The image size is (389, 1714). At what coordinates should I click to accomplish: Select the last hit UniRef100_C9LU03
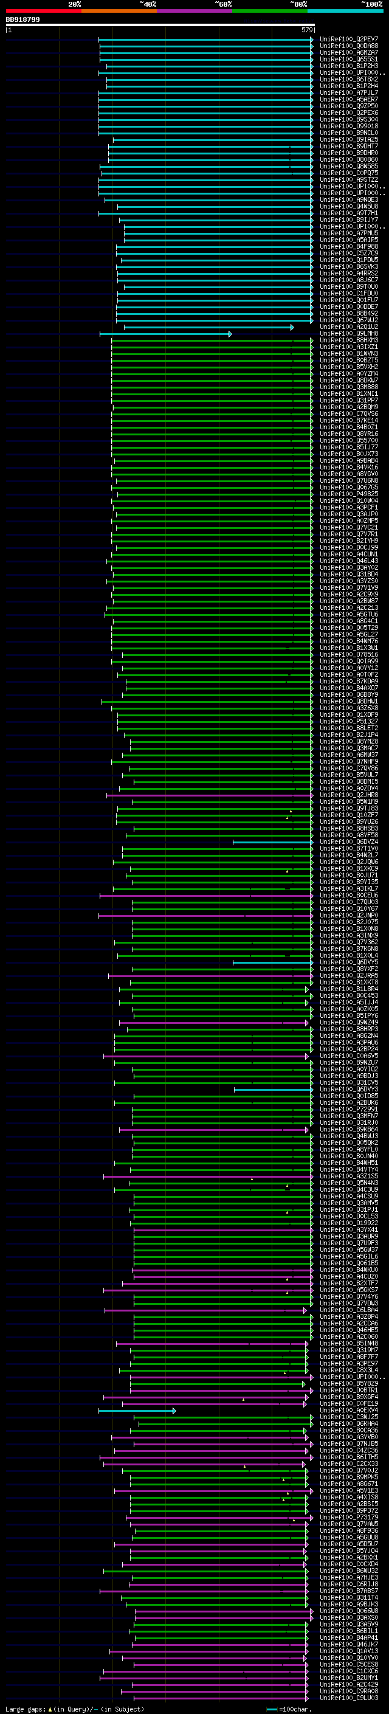tap(349, 1698)
